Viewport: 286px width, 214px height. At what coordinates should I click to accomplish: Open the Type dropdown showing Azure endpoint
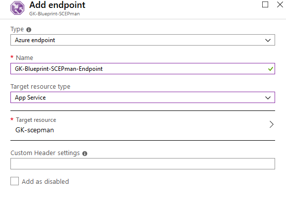click(143, 40)
